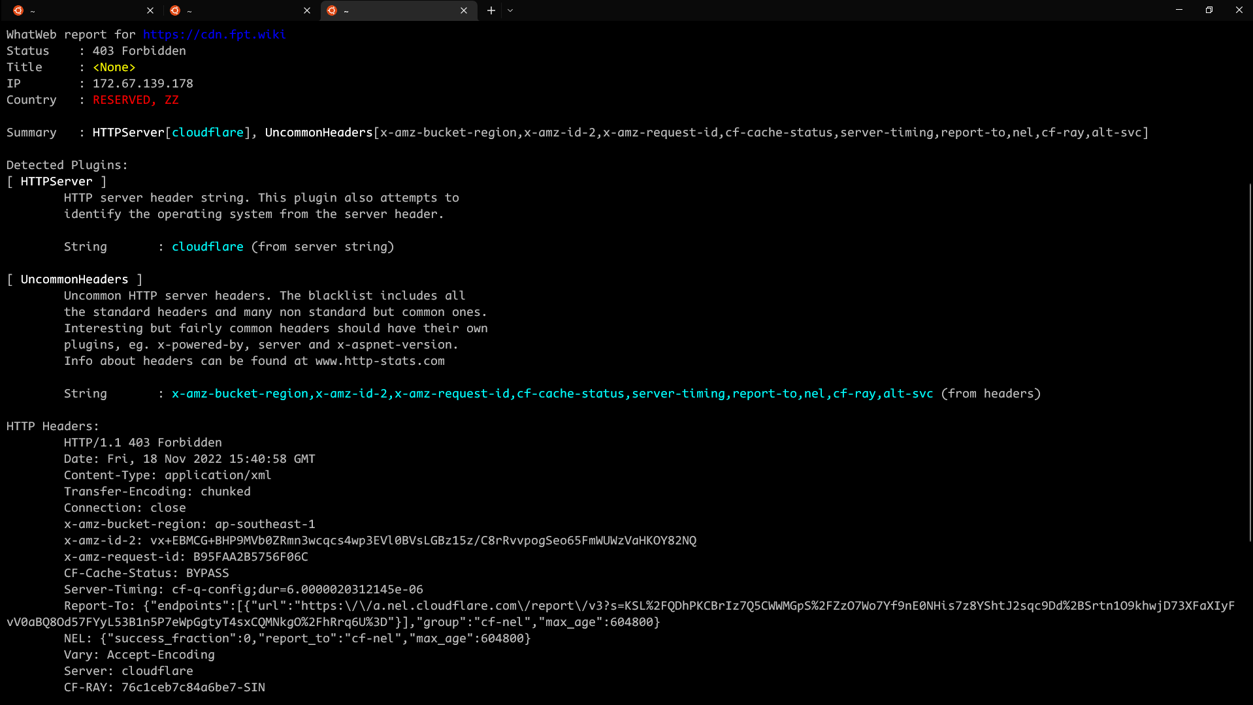The height and width of the screenshot is (705, 1253).
Task: Switch to the first terminal tab
Action: pyautogui.click(x=84, y=10)
